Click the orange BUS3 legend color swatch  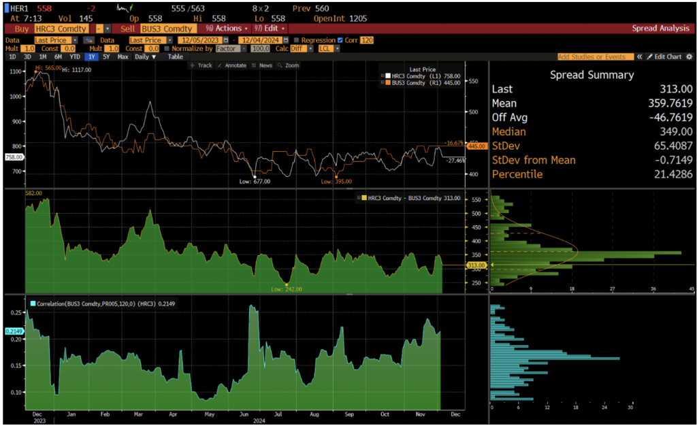pyautogui.click(x=387, y=82)
